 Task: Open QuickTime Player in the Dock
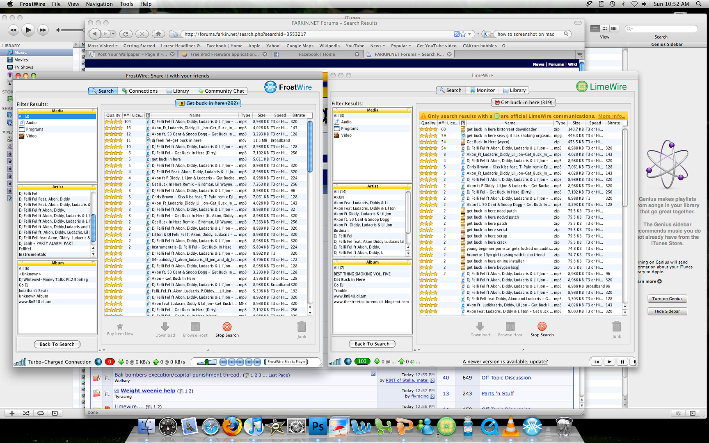[489, 427]
